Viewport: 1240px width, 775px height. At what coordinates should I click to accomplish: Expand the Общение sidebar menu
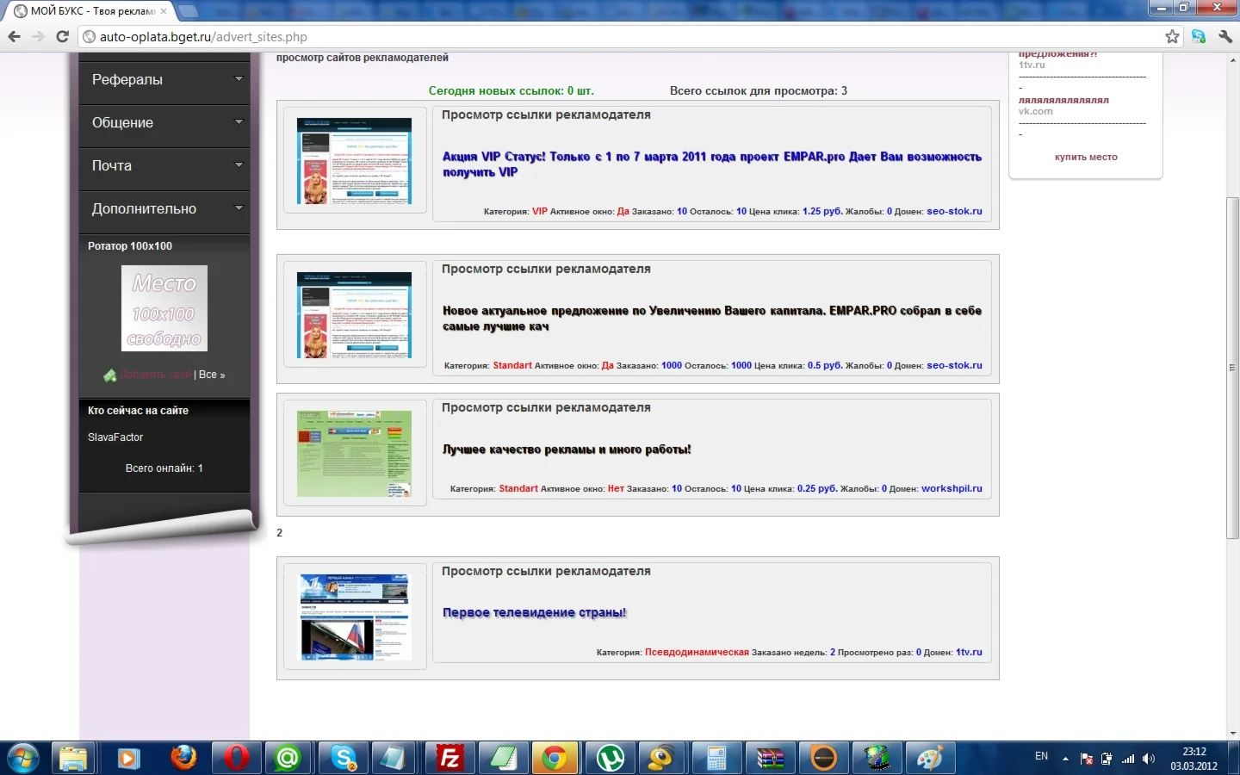(164, 122)
